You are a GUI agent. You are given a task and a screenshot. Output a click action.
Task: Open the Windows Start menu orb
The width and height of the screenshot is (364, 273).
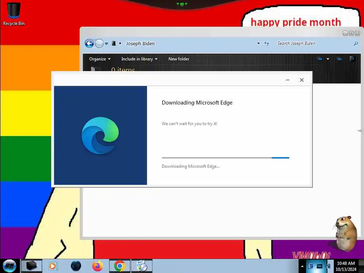(9, 266)
